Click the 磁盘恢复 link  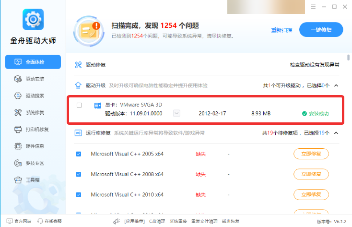click(231, 221)
